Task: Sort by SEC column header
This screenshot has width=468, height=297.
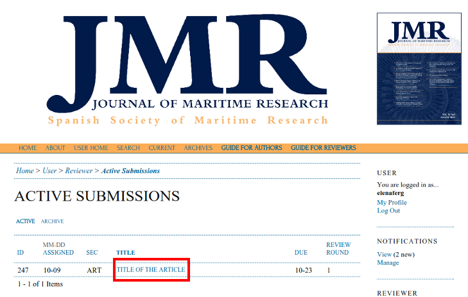Action: tap(92, 253)
